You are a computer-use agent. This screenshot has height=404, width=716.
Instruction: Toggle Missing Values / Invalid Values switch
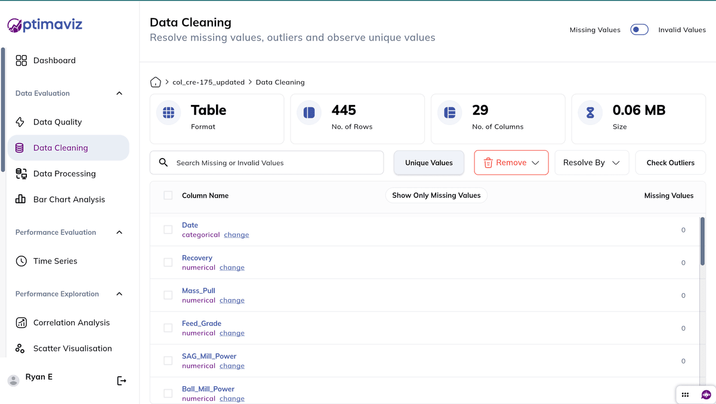point(639,30)
